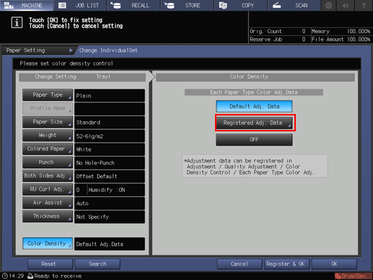Click the globe icon in top bar
Viewport: 373px width, 280px height.
coord(328,5)
